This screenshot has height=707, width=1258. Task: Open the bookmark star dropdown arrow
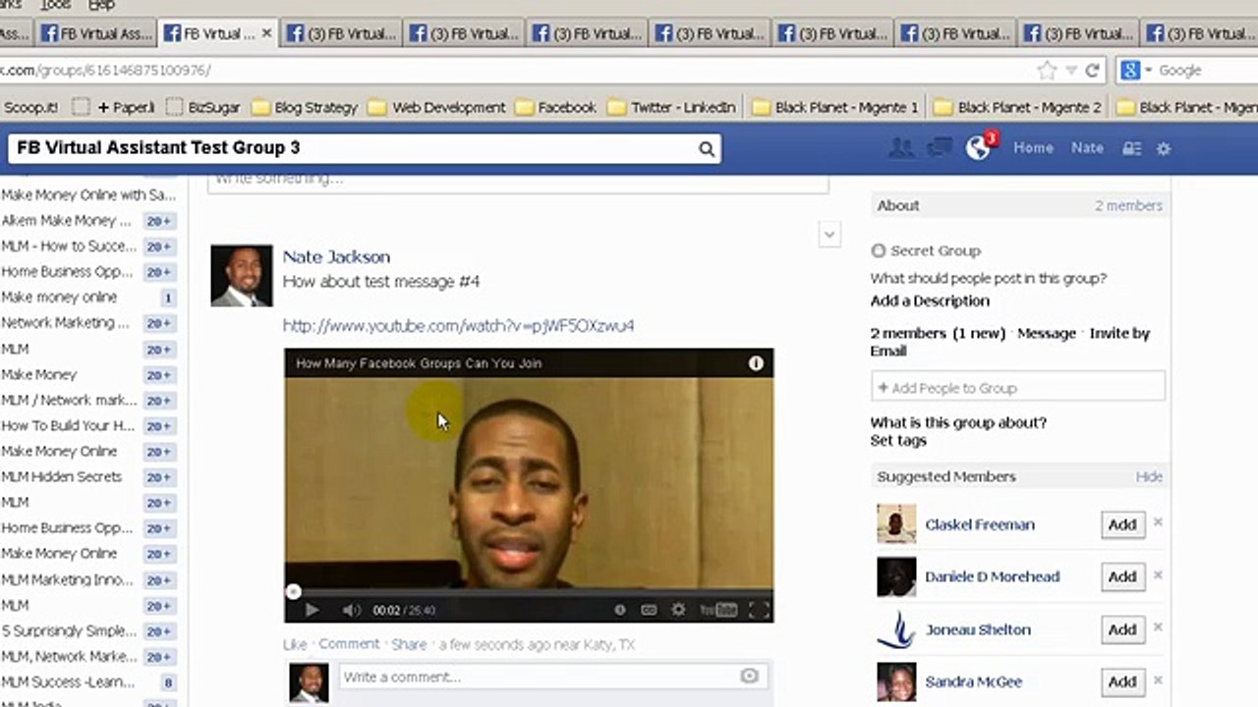click(1069, 71)
